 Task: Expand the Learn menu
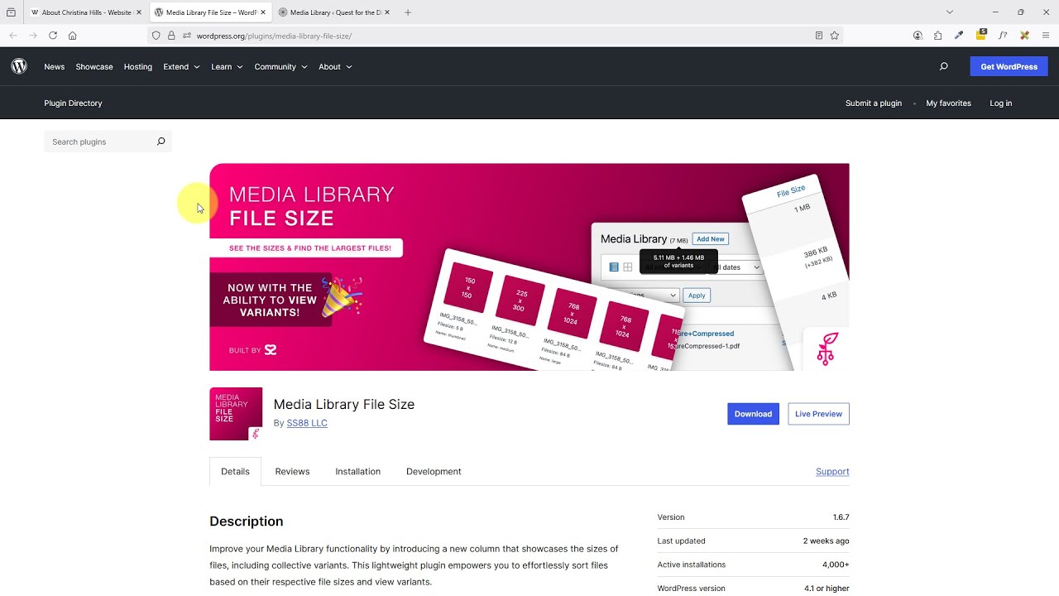(x=227, y=66)
